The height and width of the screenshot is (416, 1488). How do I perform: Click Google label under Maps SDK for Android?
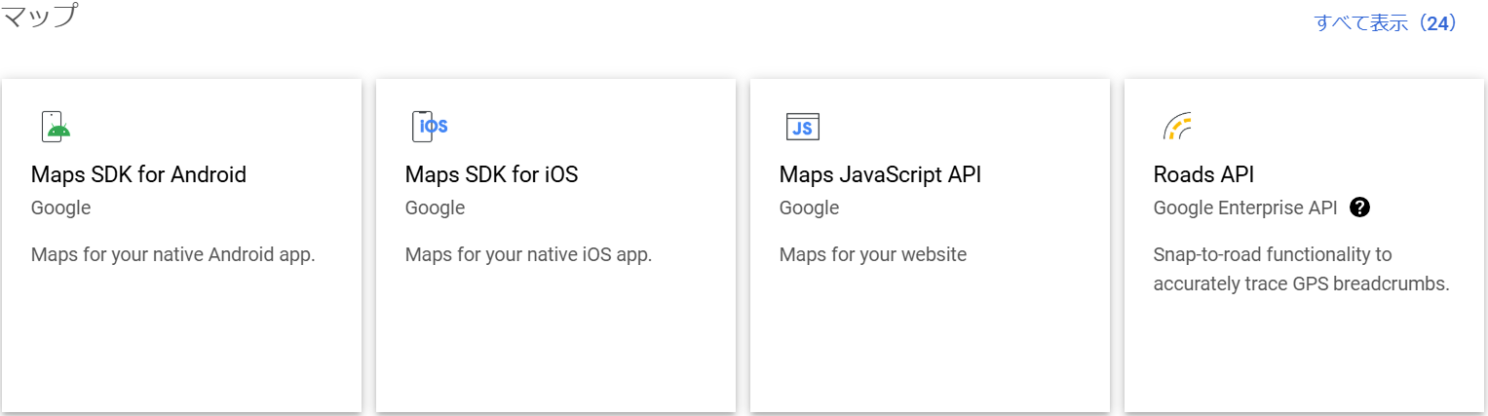point(60,208)
